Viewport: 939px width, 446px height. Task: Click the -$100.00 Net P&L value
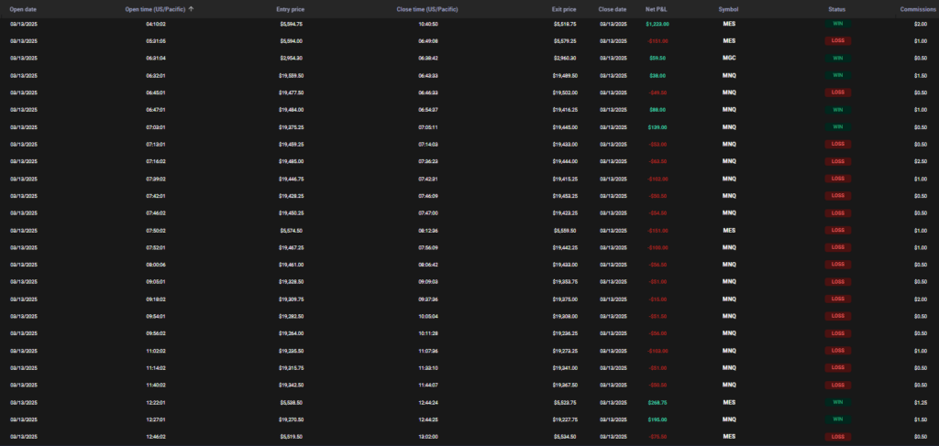pyautogui.click(x=657, y=247)
